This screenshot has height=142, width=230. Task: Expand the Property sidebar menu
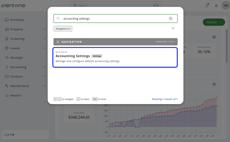tap(44, 29)
